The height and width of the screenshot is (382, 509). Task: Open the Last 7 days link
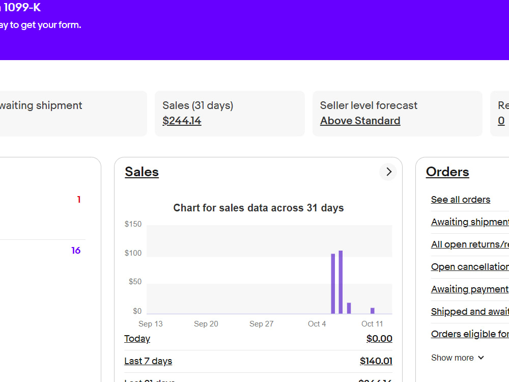coord(148,361)
